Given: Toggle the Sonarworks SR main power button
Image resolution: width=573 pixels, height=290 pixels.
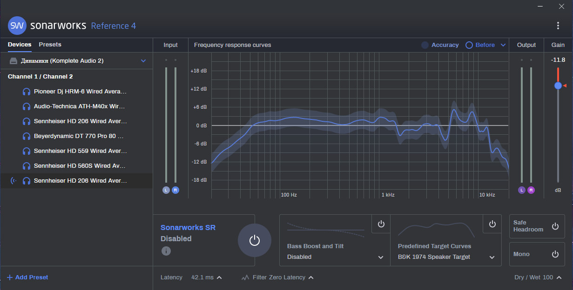Looking at the screenshot, I should click(254, 240).
